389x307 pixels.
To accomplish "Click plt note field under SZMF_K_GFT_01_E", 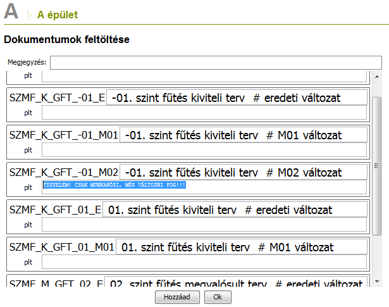I will click(x=204, y=225).
